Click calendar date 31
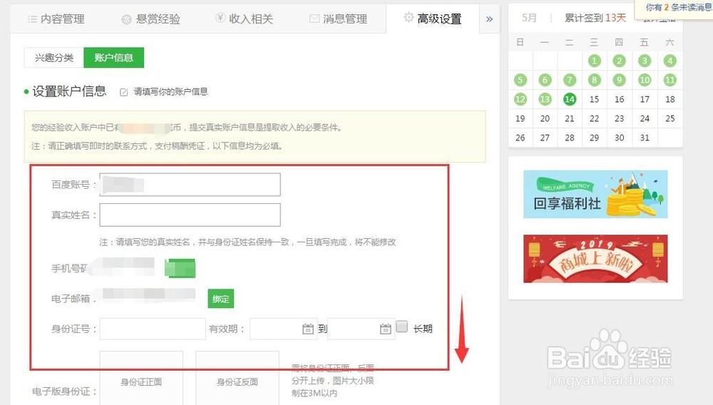The width and height of the screenshot is (713, 405). pyautogui.click(x=645, y=138)
